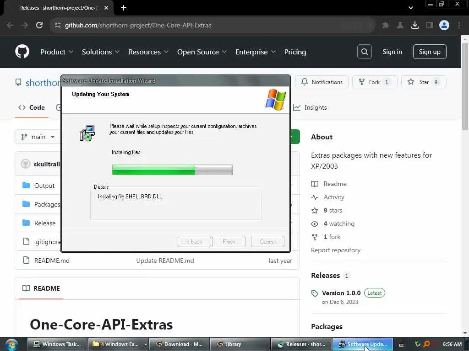469x351 pixels.
Task: Click the browser forward arrow
Action: tap(25, 25)
